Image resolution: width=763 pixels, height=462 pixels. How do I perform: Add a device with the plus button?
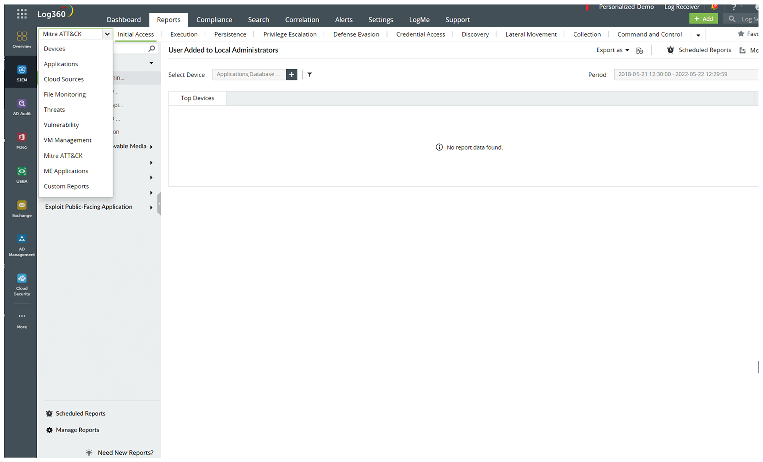point(292,74)
